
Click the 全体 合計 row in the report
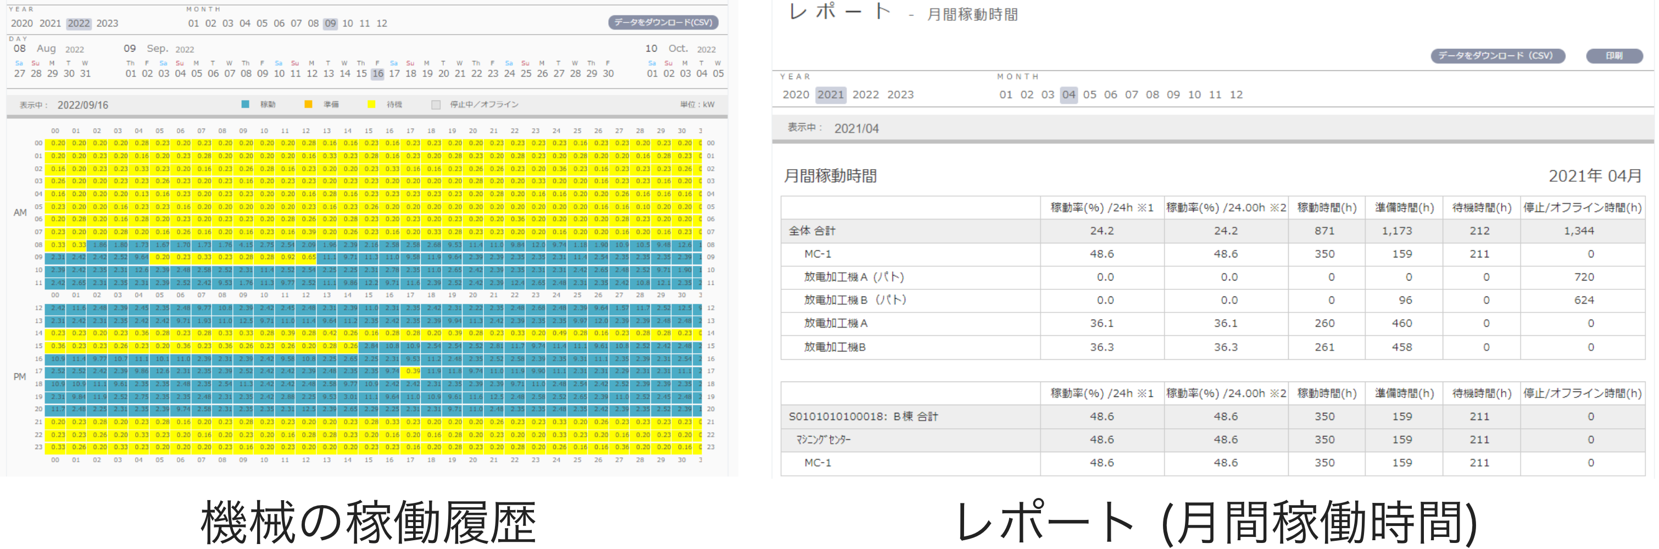pos(811,231)
